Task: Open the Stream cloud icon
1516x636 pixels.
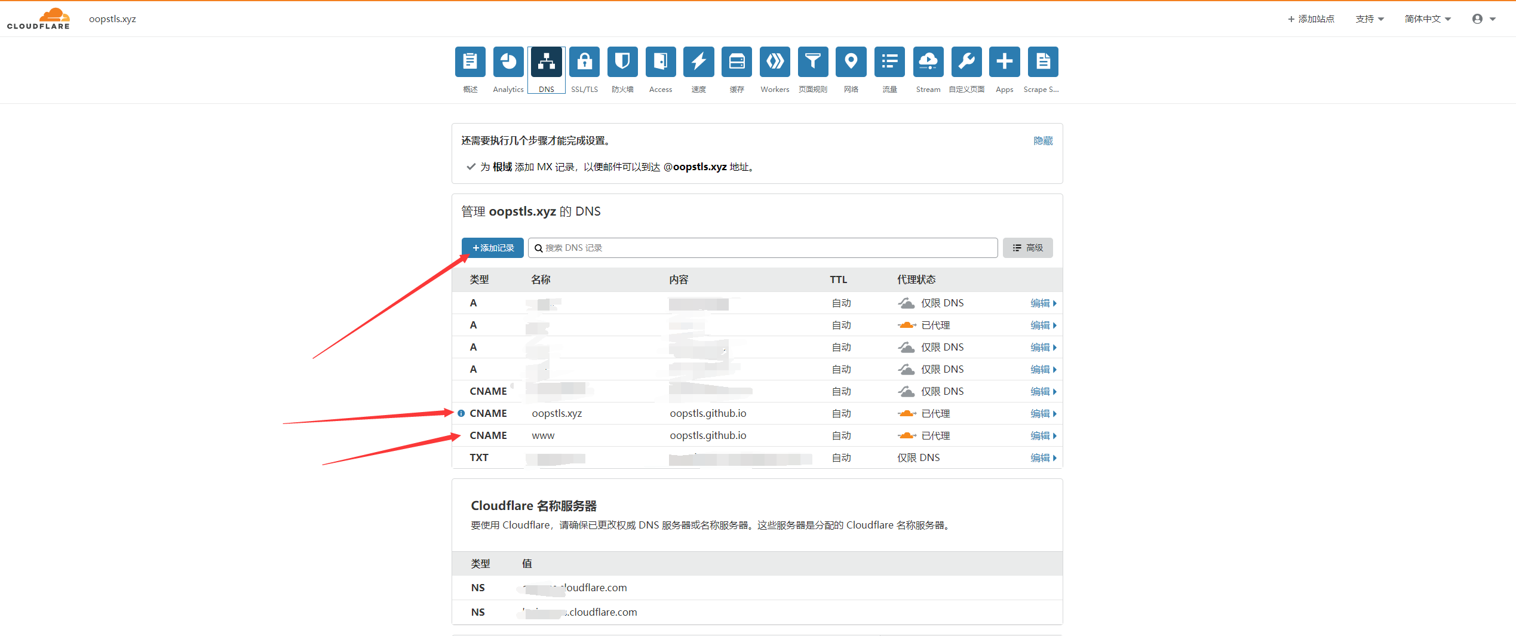Action: (x=928, y=62)
